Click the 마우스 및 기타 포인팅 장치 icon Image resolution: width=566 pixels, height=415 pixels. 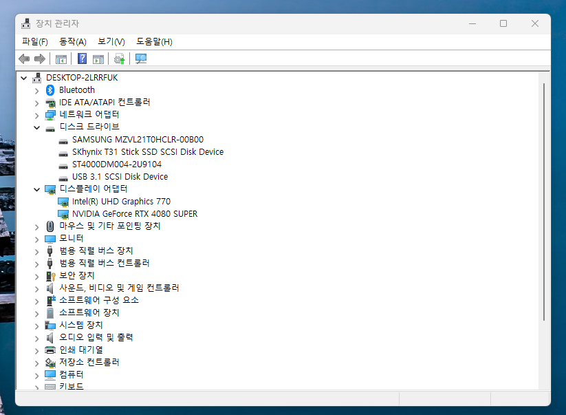50,226
